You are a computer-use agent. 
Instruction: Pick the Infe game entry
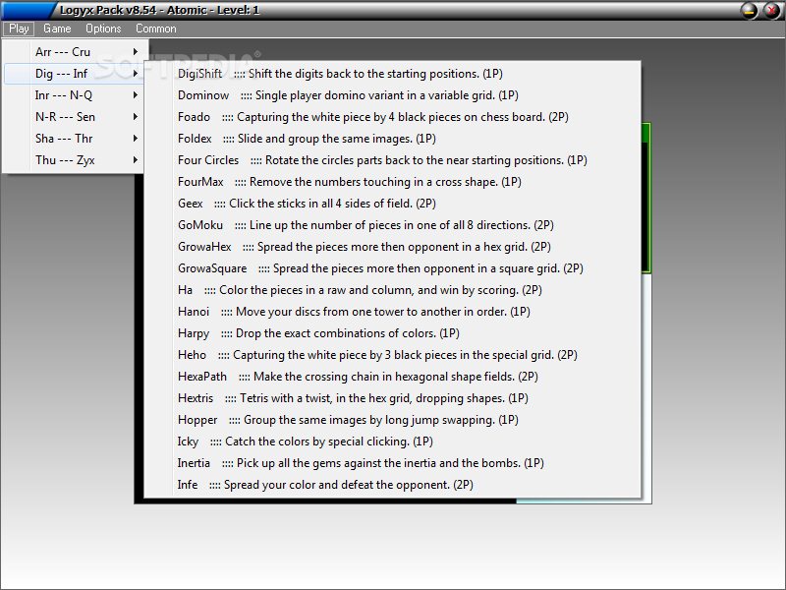[x=392, y=484]
